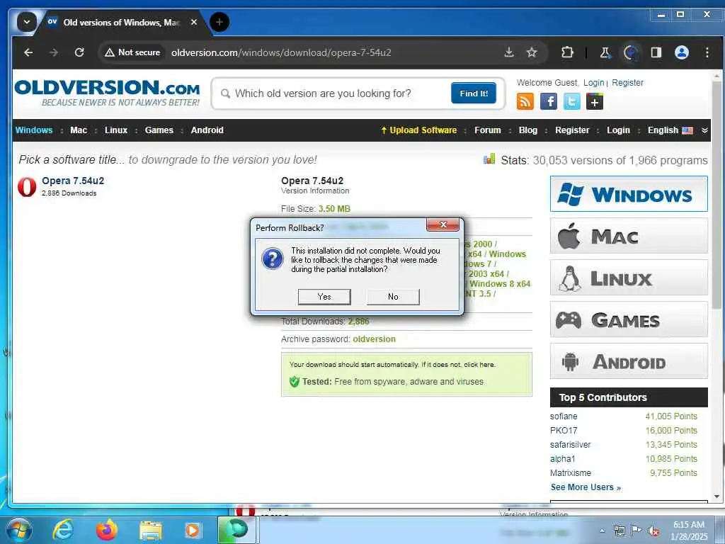Open the Login link beside Welcome Guest
The image size is (725, 544).
tap(594, 82)
